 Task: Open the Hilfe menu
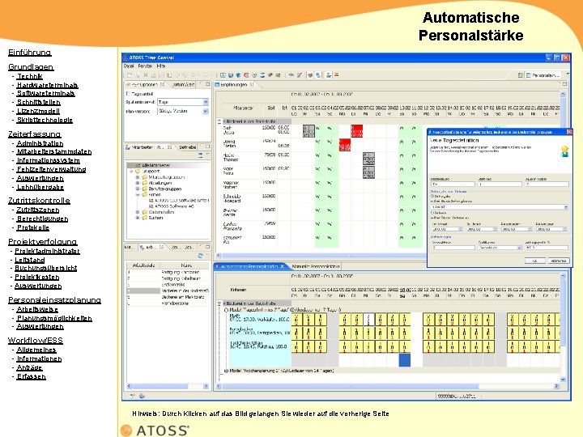click(x=160, y=66)
